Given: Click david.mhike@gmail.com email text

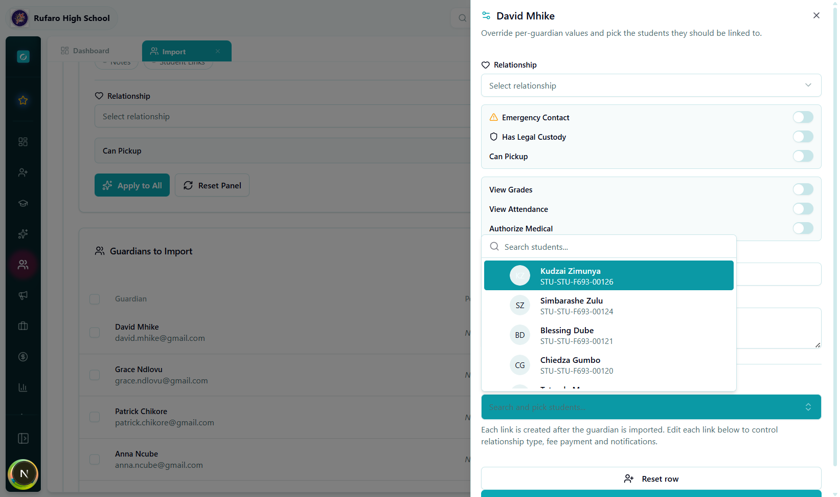Looking at the screenshot, I should pyautogui.click(x=160, y=338).
